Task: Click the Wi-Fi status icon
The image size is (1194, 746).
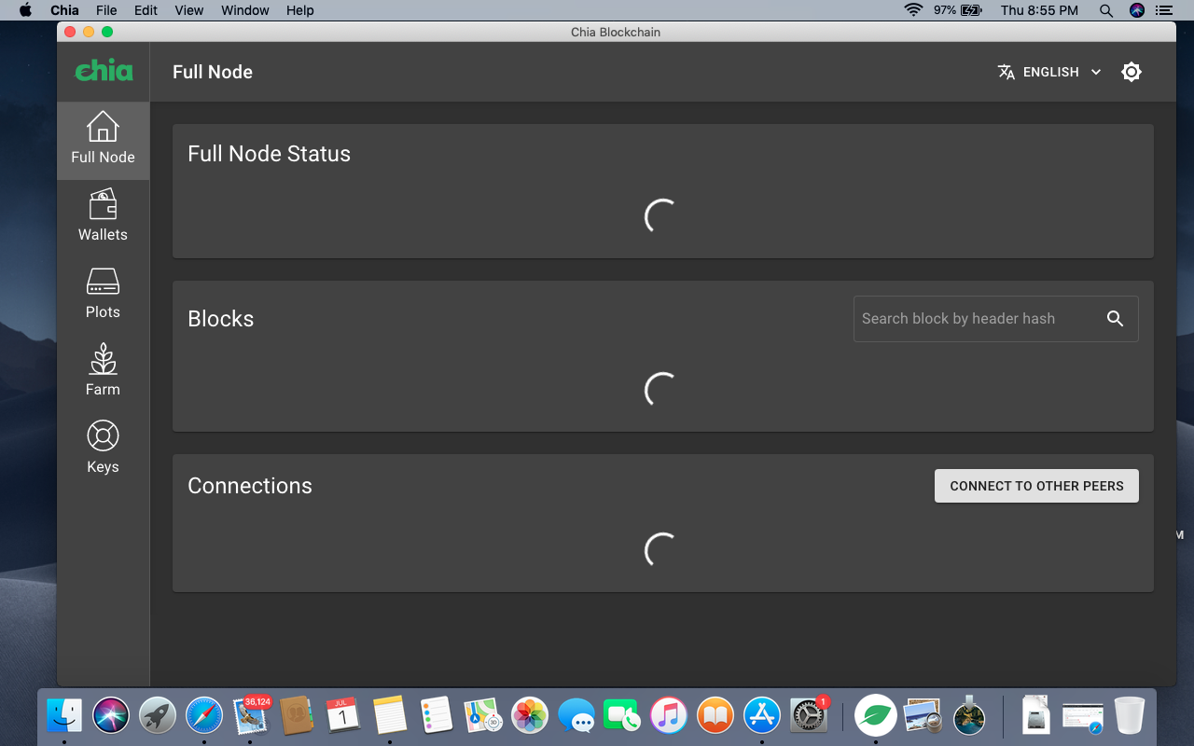Action: (x=913, y=10)
